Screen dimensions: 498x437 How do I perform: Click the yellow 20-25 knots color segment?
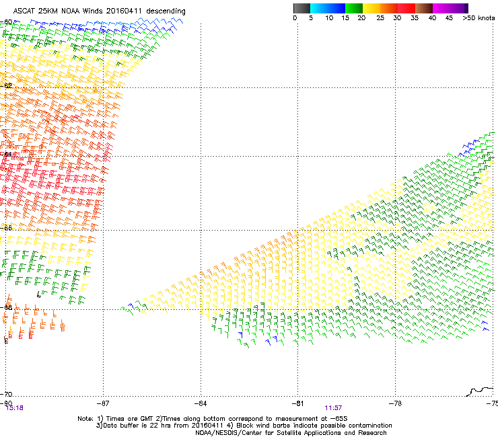pyautogui.click(x=371, y=8)
